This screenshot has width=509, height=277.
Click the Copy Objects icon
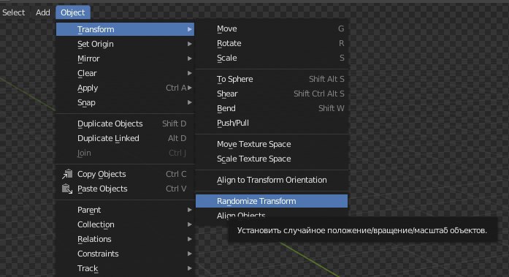(67, 174)
